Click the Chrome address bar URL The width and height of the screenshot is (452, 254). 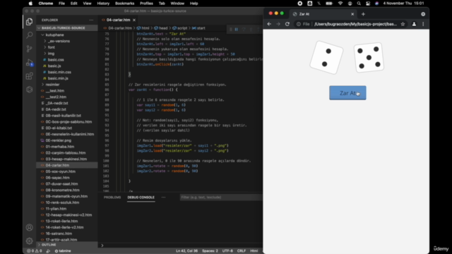tap(355, 24)
